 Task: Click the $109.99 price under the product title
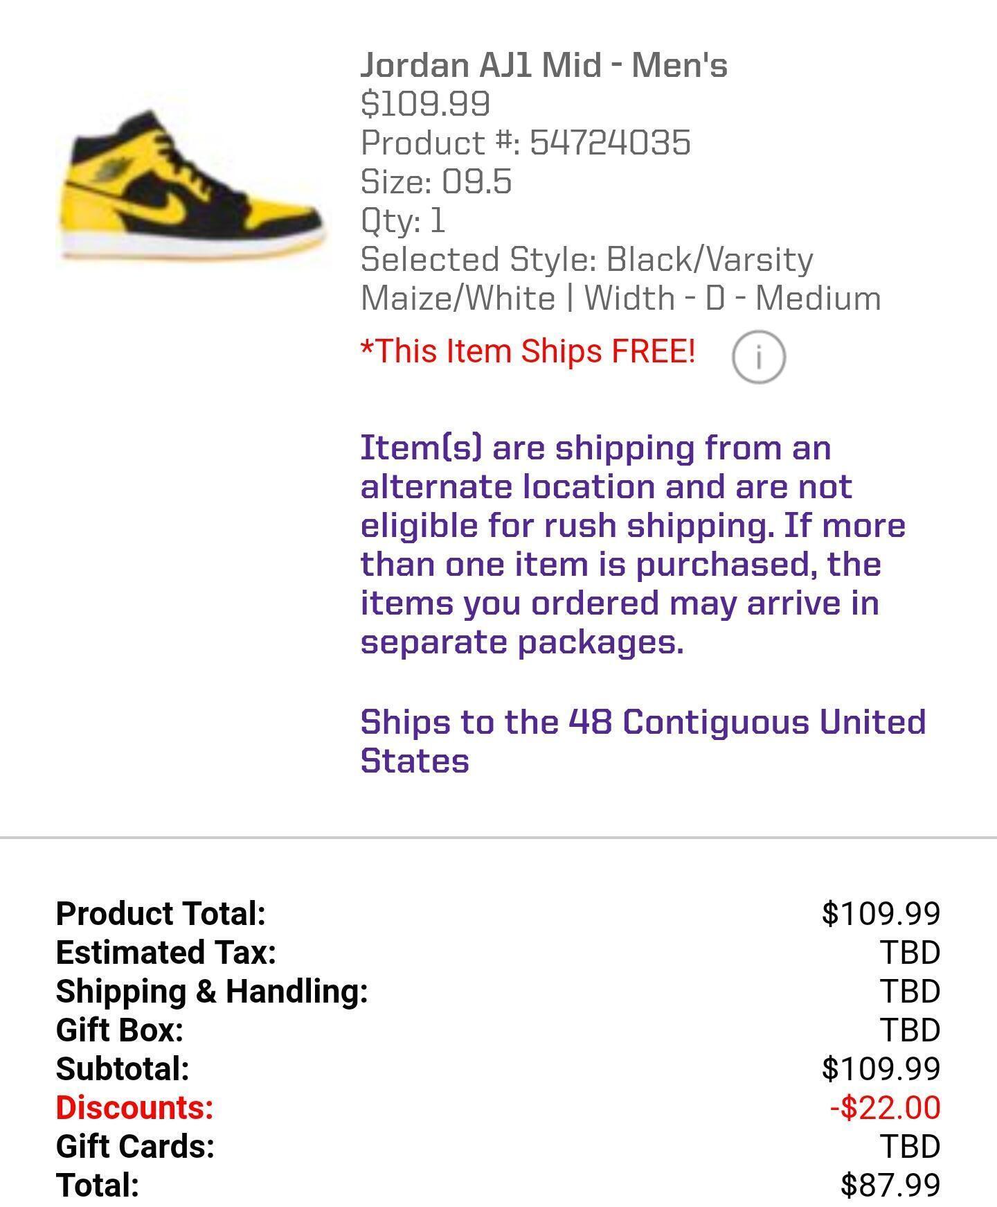(x=425, y=104)
